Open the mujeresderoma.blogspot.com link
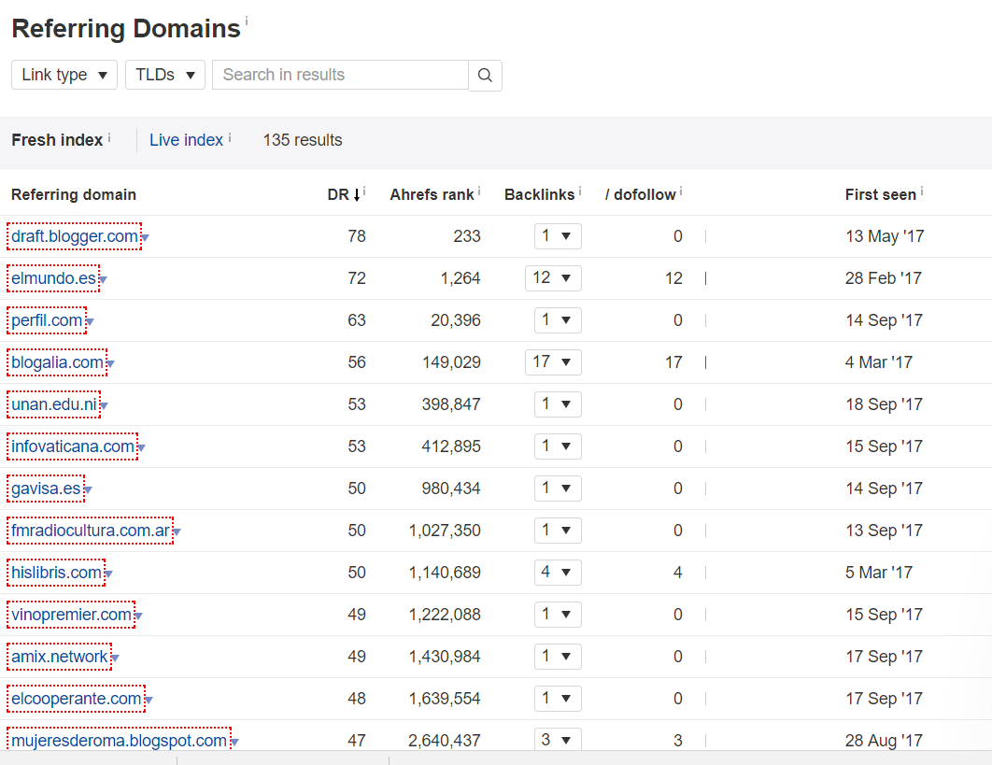992x765 pixels. [119, 741]
